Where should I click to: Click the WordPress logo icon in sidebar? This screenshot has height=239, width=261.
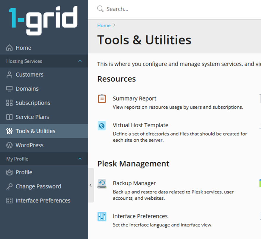9,145
